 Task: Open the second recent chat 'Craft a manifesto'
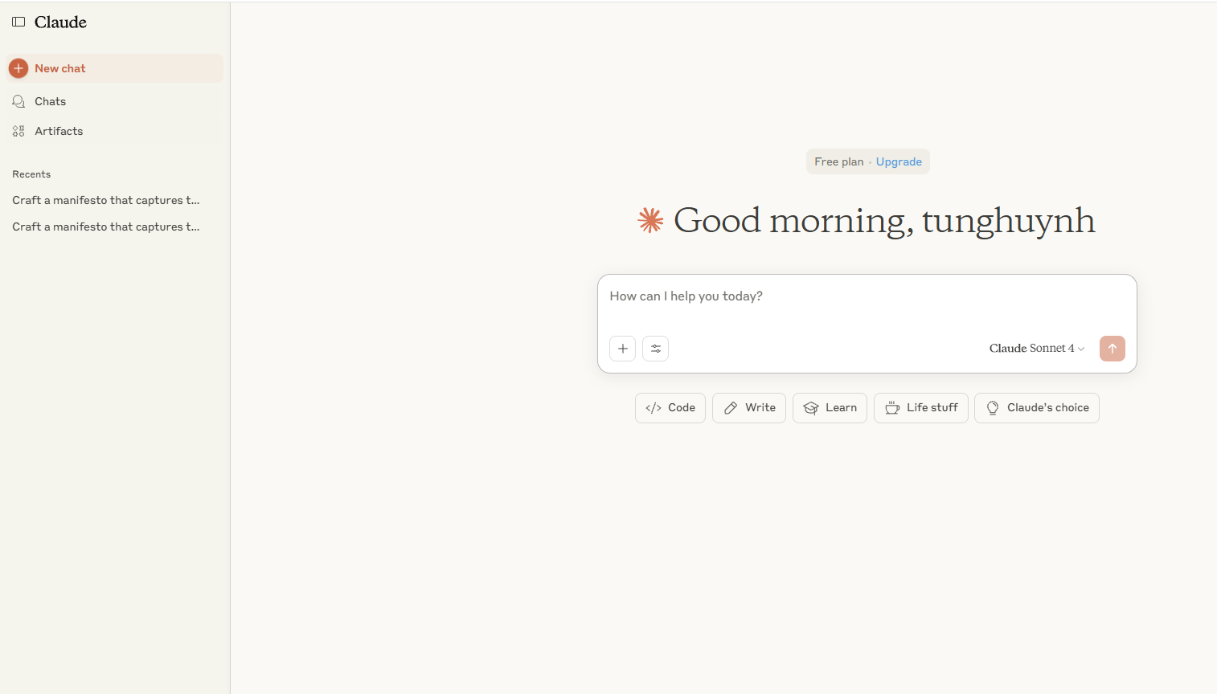[106, 227]
